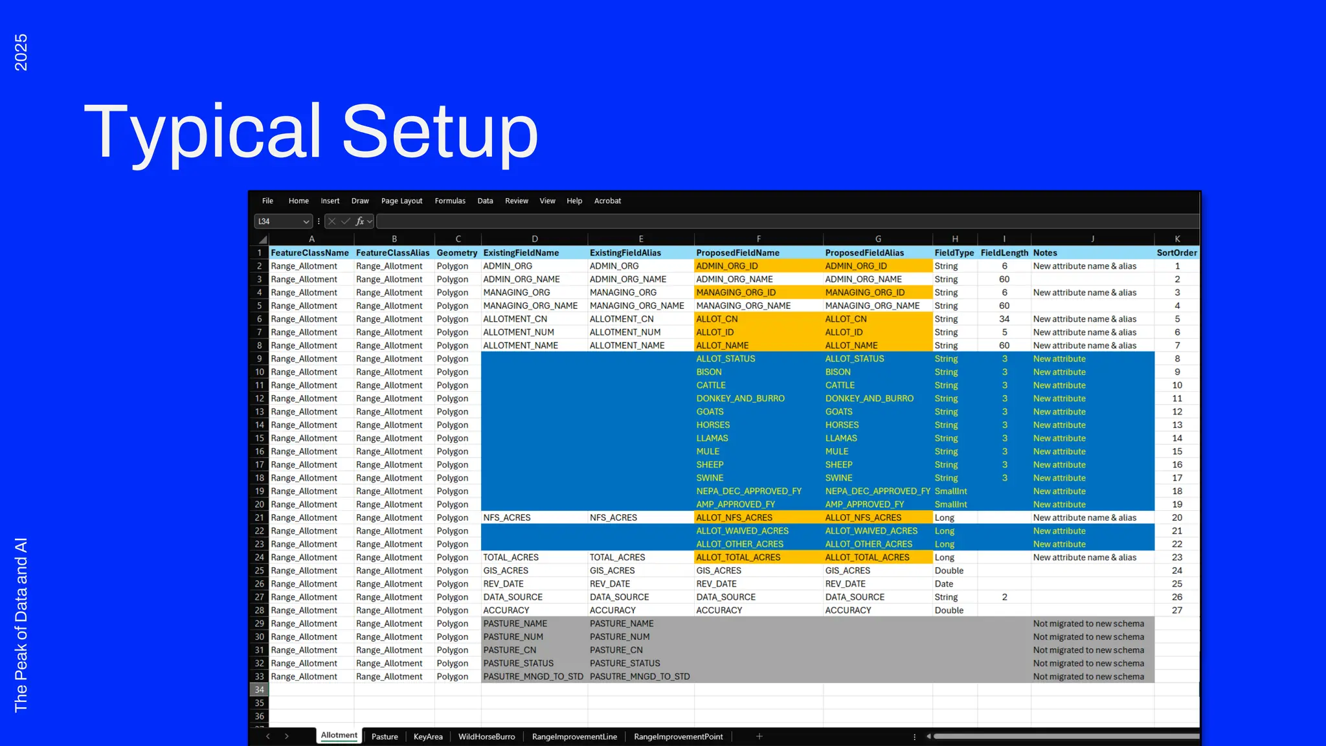Click the ALLOT_TOTAL_ACRES cell in column G
The width and height of the screenshot is (1326, 746).
(877, 558)
